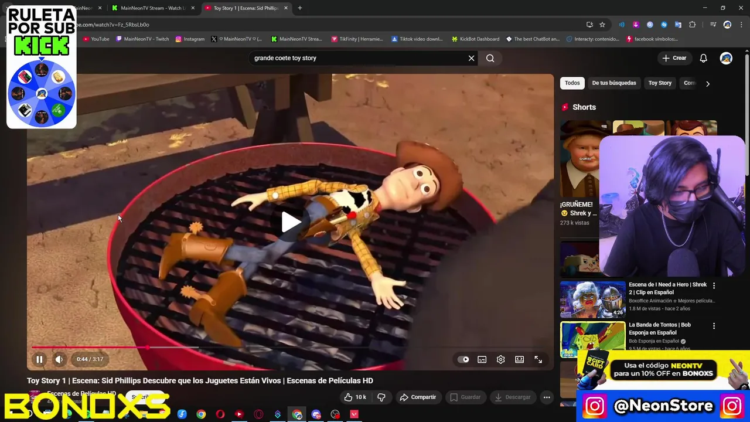Open the Chrome profile avatar
The image size is (750, 422).
tap(727, 25)
